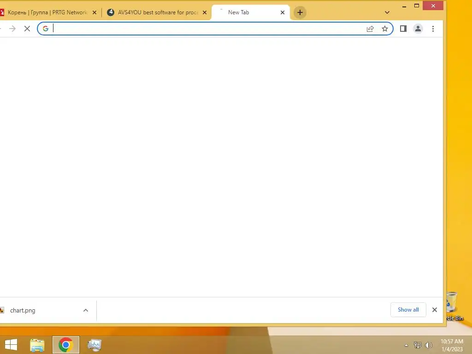
Task: Show hidden system tray icons
Action: point(406,345)
